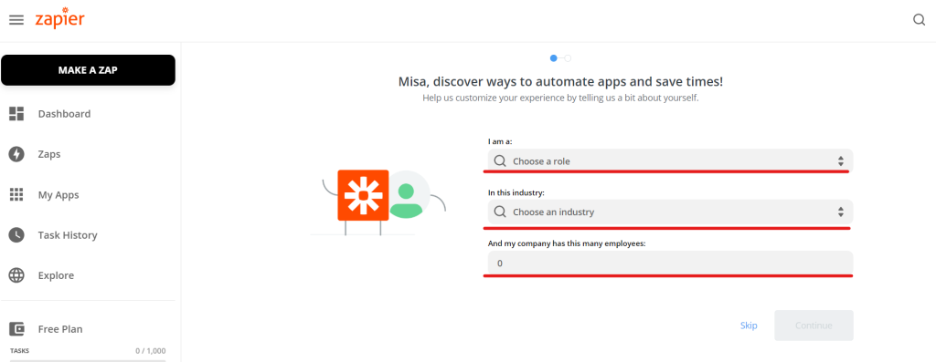Viewport: 936px width, 362px height.
Task: Click the 'I am a:' label
Action: click(x=500, y=141)
